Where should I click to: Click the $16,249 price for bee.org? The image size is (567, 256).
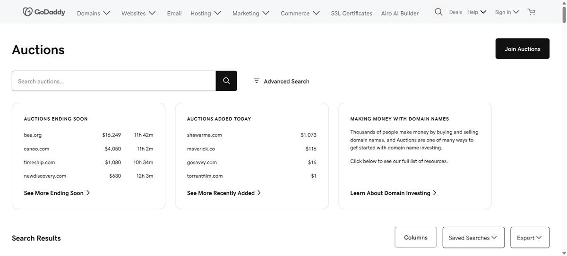[x=112, y=135]
